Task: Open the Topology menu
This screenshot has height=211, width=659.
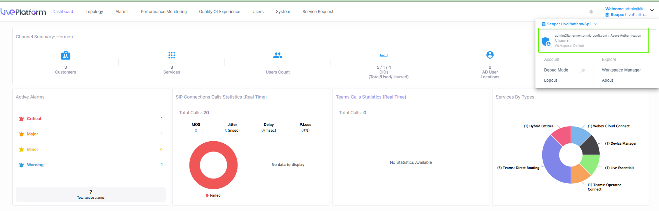Action: click(x=94, y=12)
